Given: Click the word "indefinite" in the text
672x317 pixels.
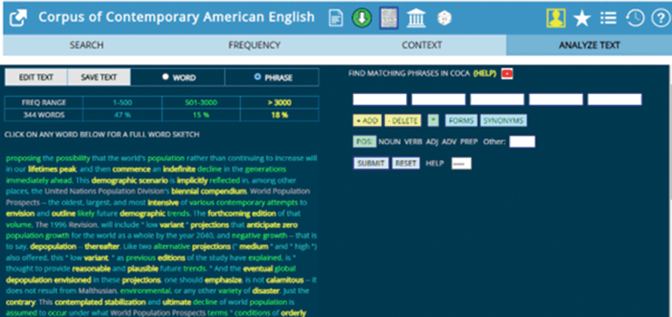Looking at the screenshot, I should pyautogui.click(x=179, y=169).
